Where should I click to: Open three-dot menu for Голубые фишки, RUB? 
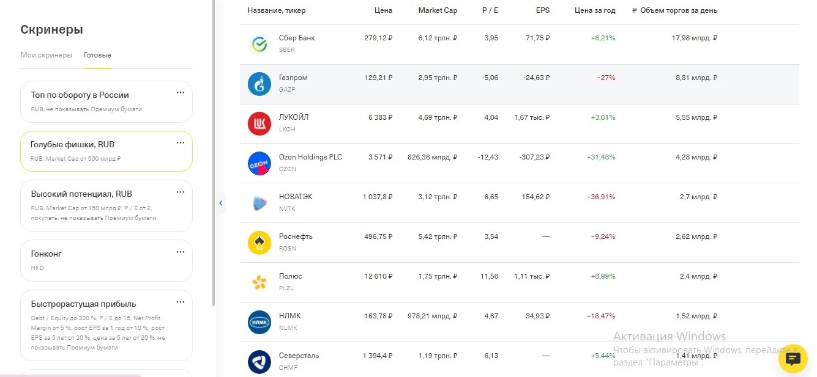pyautogui.click(x=181, y=142)
